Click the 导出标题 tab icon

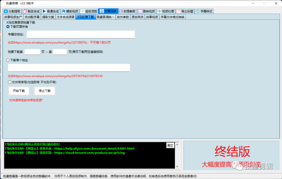pos(179,11)
